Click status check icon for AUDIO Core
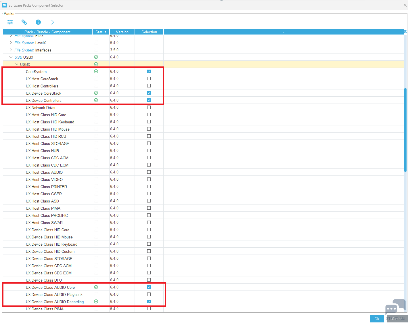Viewport: 408px width, 323px height. [x=96, y=287]
